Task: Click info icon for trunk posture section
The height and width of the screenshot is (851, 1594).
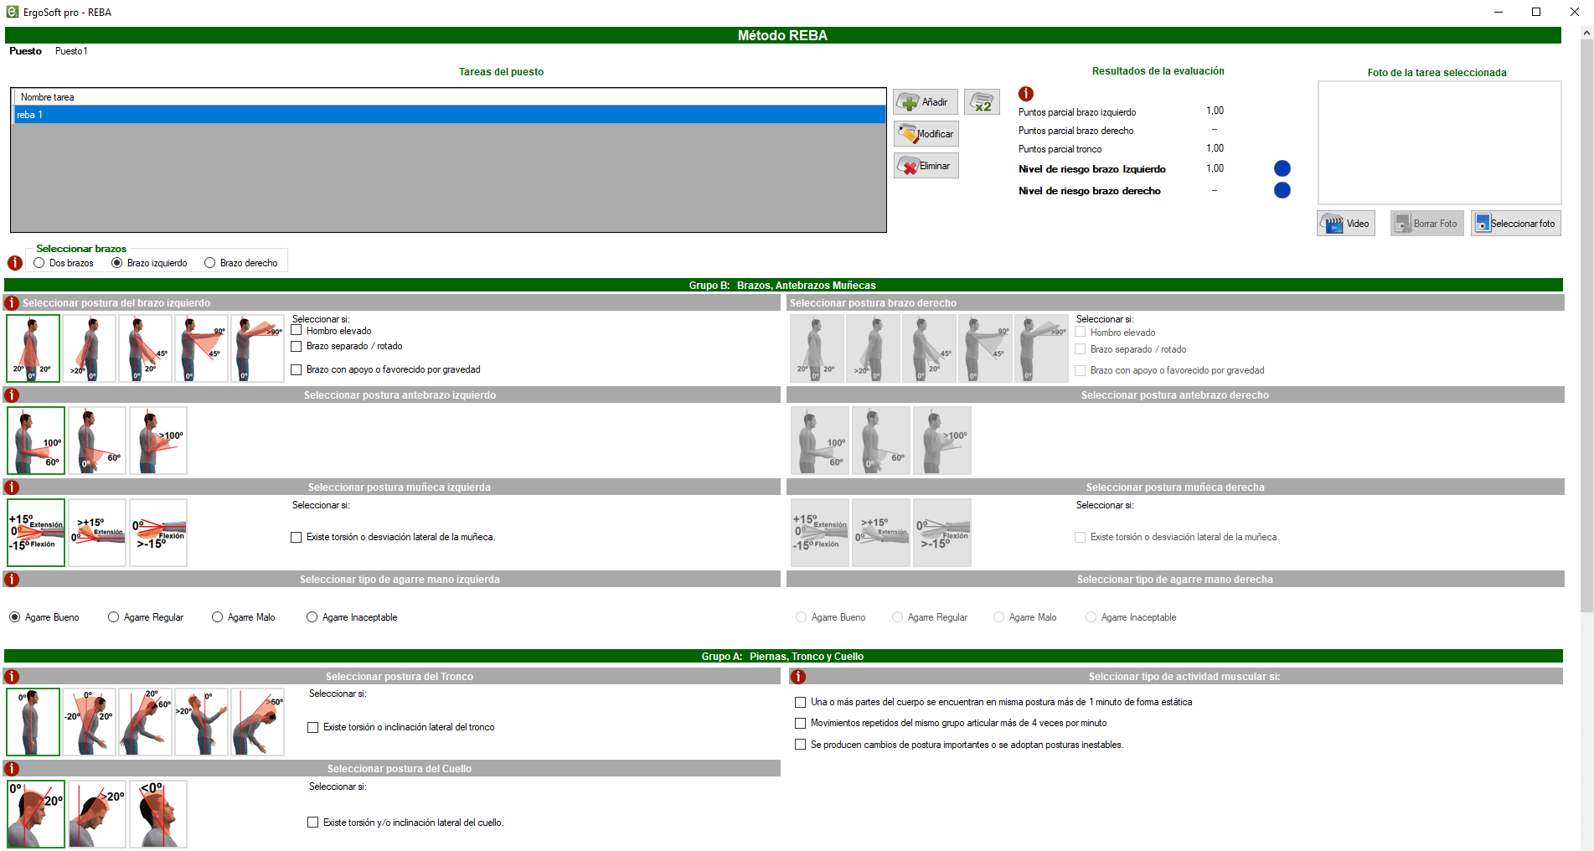Action: [12, 676]
